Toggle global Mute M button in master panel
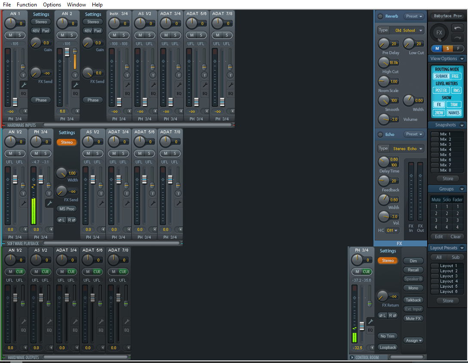Viewport: 468px width, 363px height. point(437,49)
